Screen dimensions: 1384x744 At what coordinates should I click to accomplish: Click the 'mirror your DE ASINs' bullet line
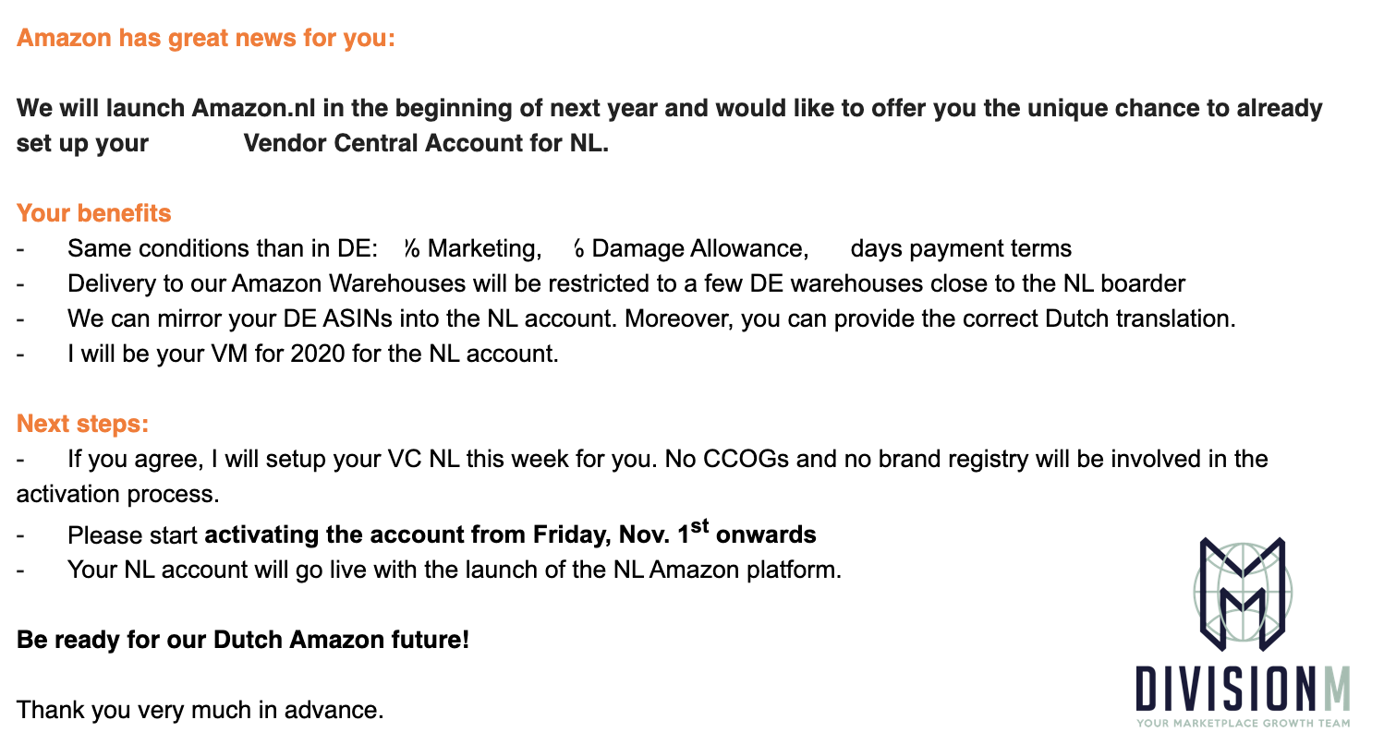[651, 318]
